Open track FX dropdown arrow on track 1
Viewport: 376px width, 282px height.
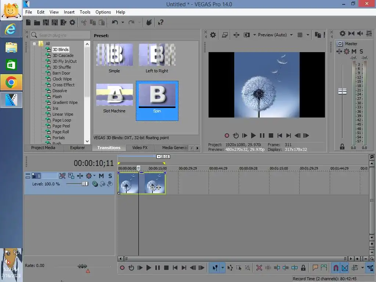[94, 176]
